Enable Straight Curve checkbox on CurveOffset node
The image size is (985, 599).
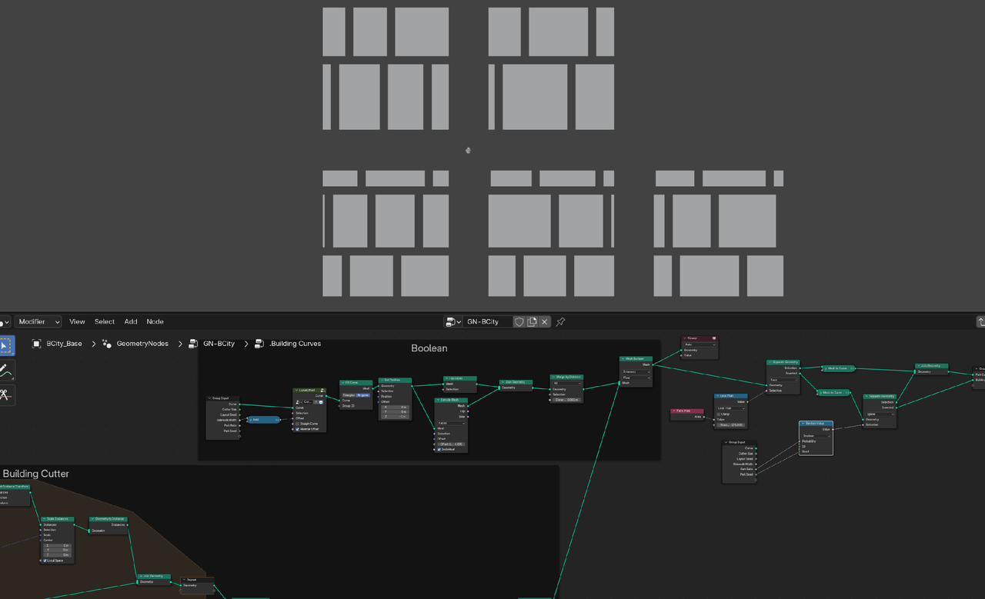(297, 424)
